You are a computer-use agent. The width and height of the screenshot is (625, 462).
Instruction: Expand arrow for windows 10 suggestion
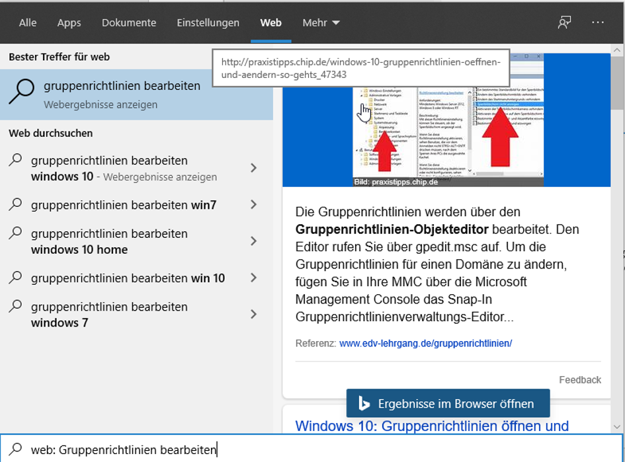click(x=253, y=168)
